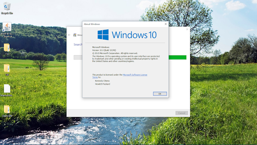The height and width of the screenshot is (145, 257).
Task: Close the background wizard window
Action: [x=187, y=29]
